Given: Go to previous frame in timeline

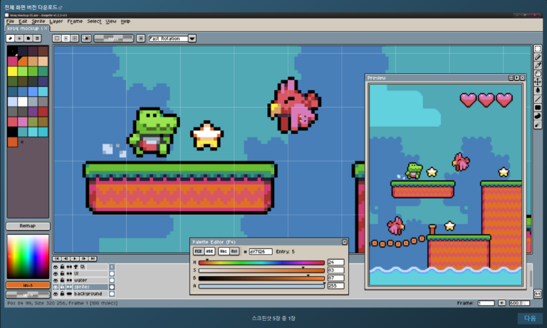Looking at the screenshot, I should click(x=66, y=259).
